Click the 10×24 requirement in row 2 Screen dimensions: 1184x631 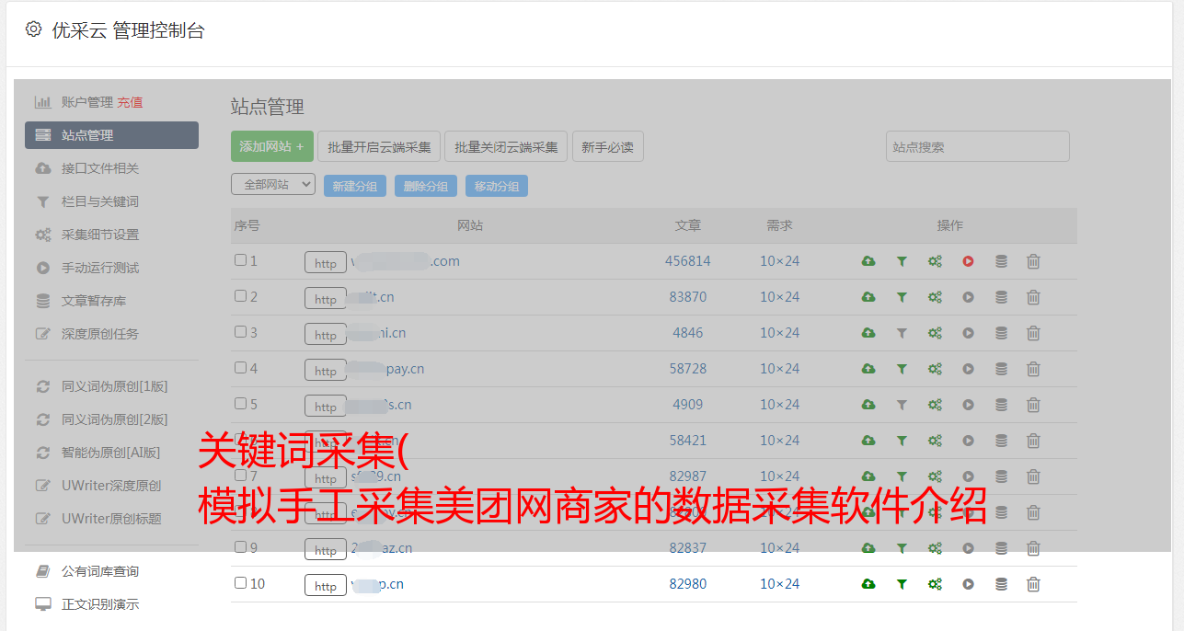coord(780,297)
